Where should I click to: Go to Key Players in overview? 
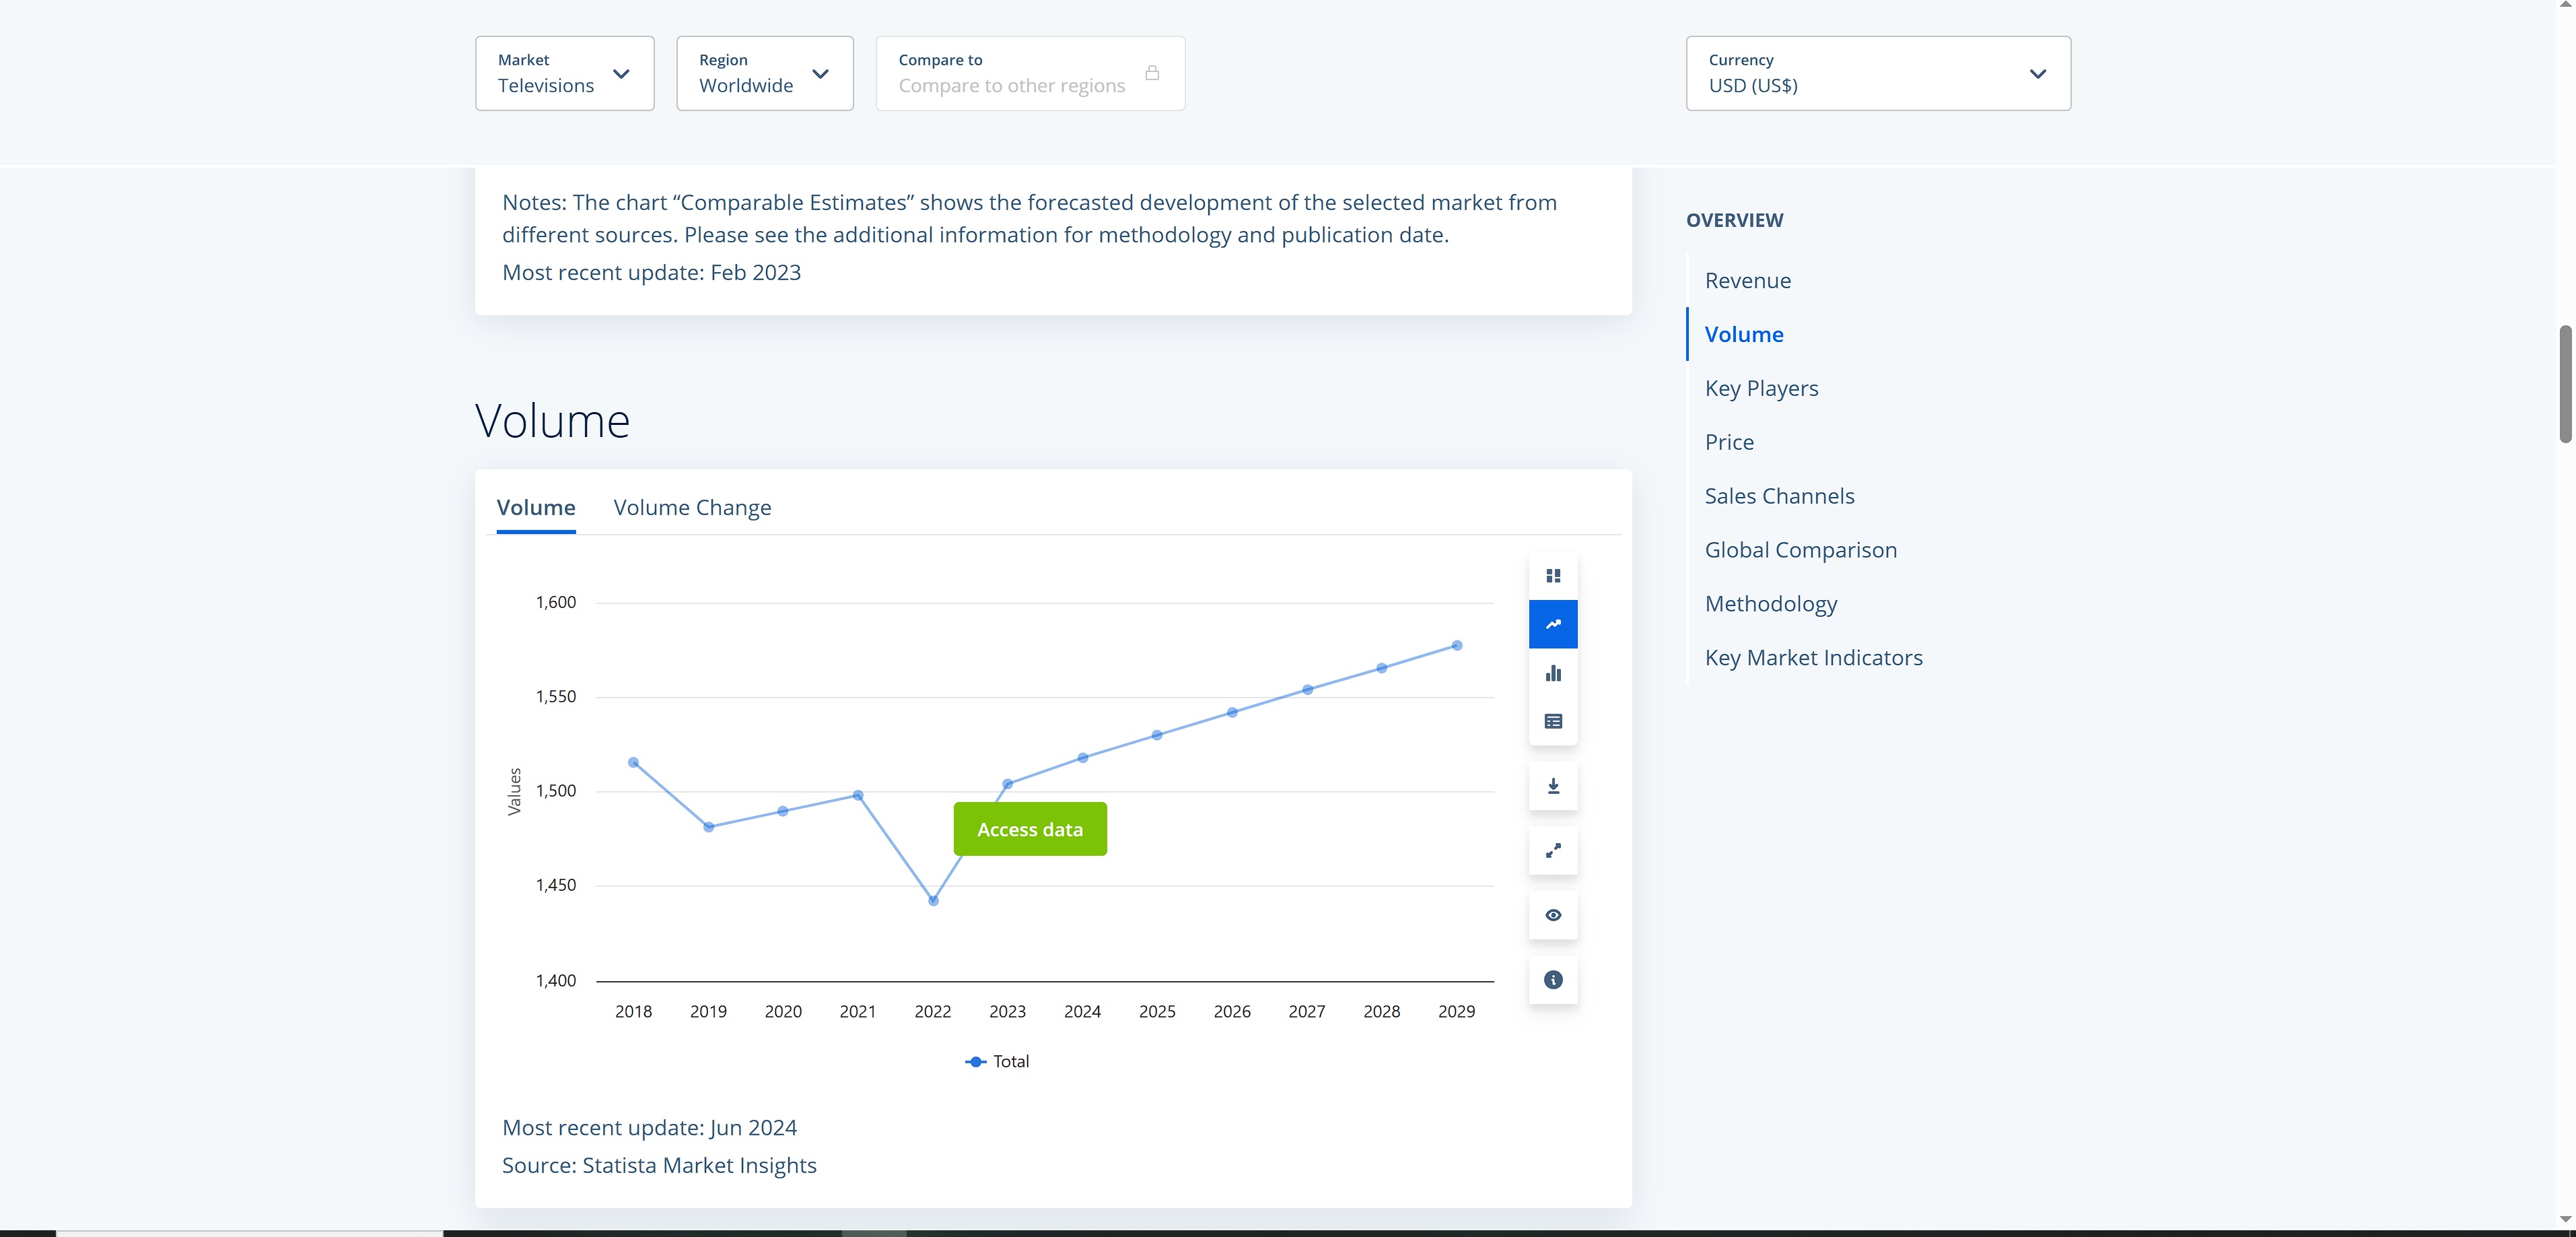coord(1761,388)
